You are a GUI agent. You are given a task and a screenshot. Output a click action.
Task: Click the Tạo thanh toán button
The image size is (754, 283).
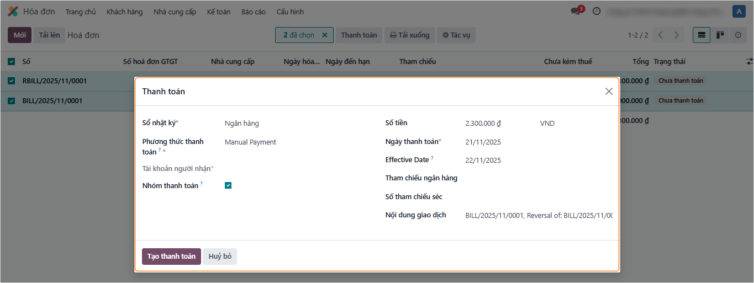point(171,257)
